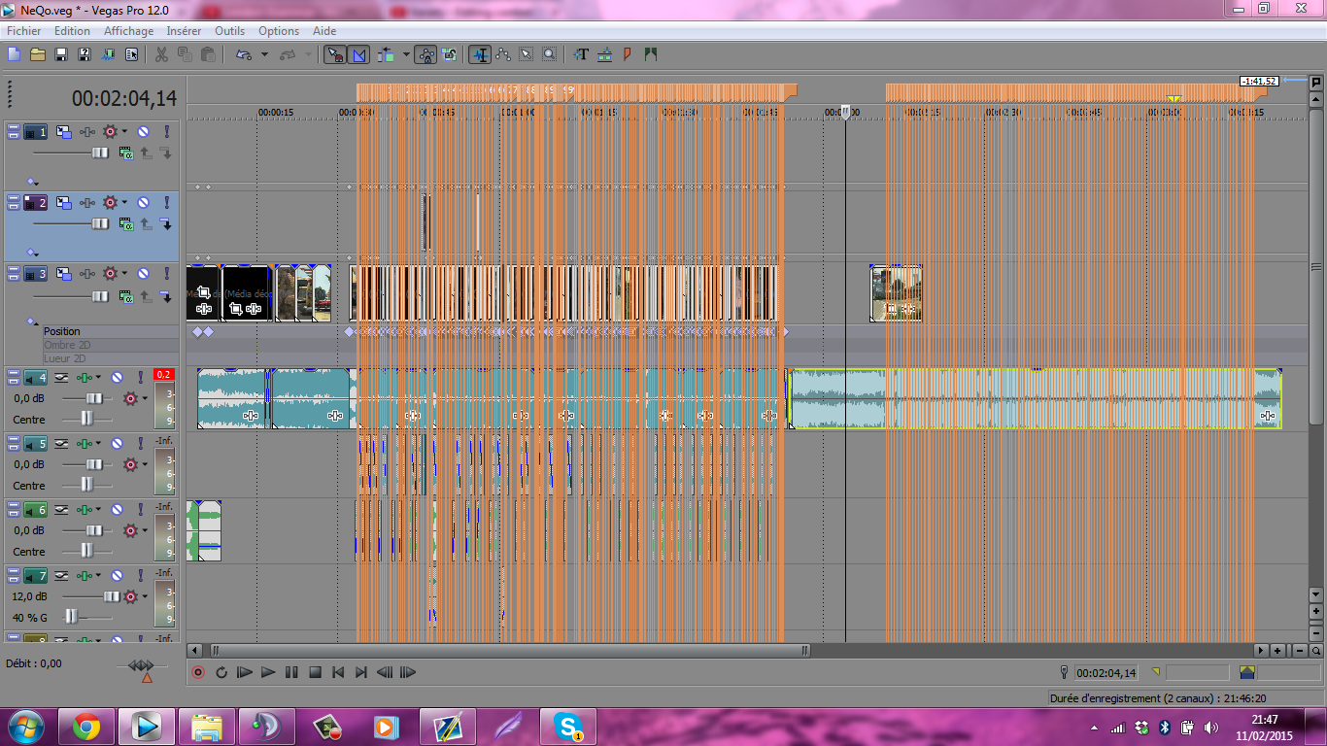Open Skype from the taskbar
Screen dimensions: 1327x746
pyautogui.click(x=568, y=726)
